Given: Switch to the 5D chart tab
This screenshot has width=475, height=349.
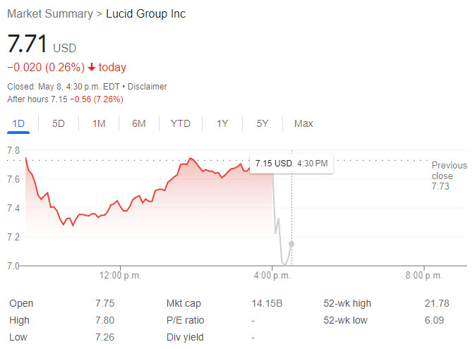Looking at the screenshot, I should click(x=59, y=123).
